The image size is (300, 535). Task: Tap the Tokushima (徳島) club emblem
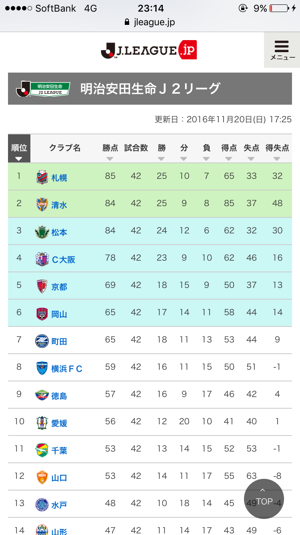[x=42, y=395]
